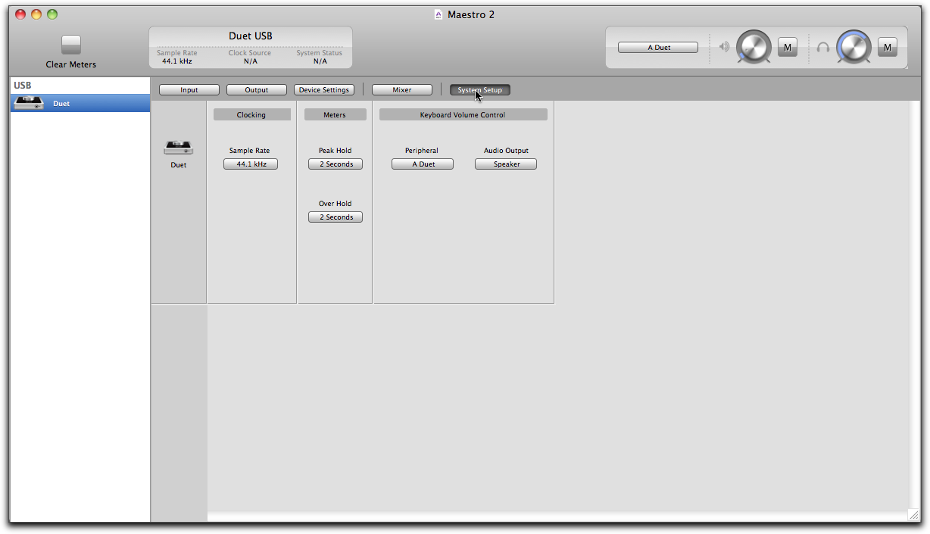
Task: Click the speaker volume knob
Action: [754, 48]
